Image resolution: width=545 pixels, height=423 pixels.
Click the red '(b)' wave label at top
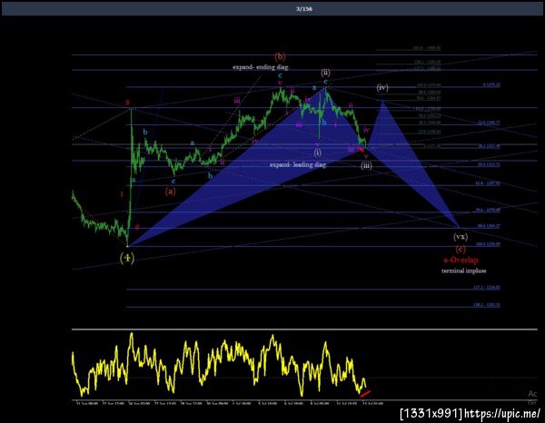(280, 56)
